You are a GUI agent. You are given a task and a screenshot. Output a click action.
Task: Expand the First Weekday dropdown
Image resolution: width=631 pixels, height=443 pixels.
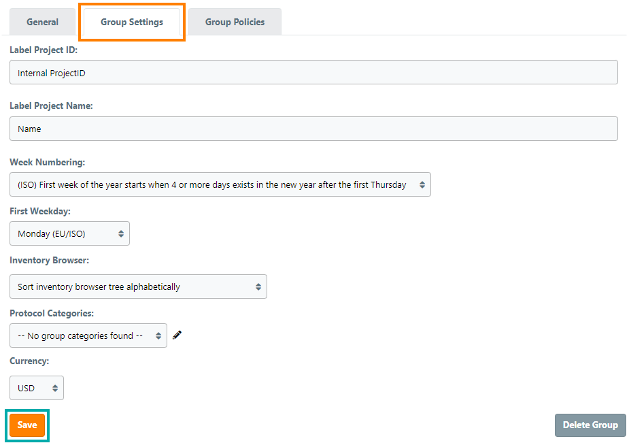click(69, 233)
